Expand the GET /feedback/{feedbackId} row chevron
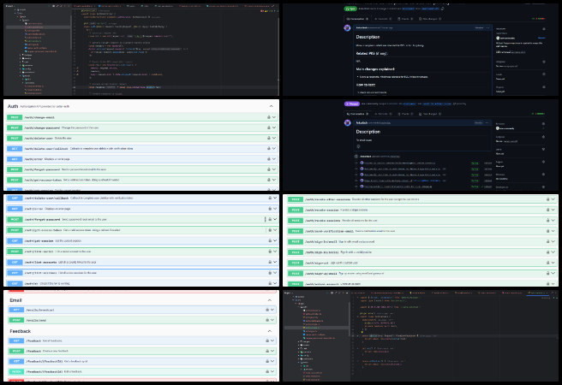The width and height of the screenshot is (562, 385). point(272,361)
